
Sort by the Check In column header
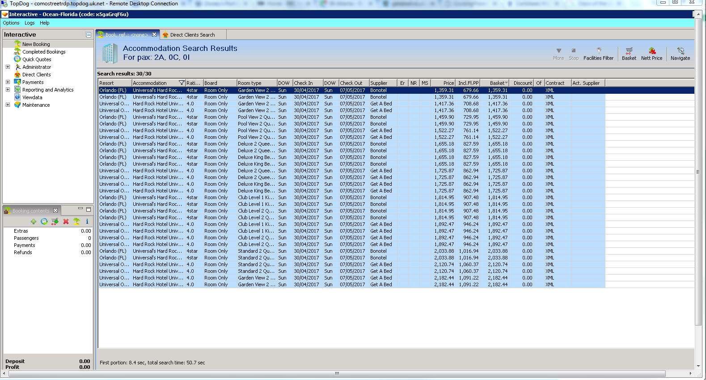pos(308,83)
